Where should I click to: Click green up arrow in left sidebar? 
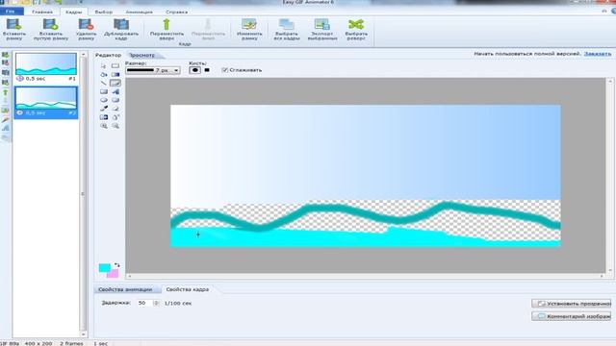coord(5,93)
